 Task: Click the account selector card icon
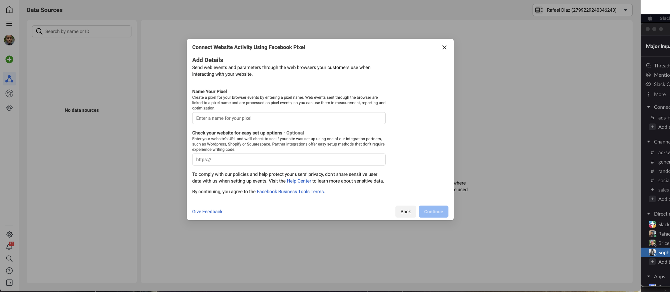(x=539, y=10)
